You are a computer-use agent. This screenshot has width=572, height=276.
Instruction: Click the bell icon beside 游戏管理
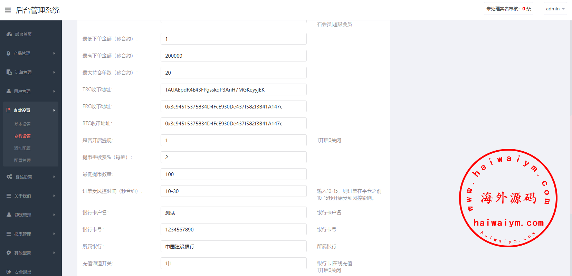pos(9,215)
